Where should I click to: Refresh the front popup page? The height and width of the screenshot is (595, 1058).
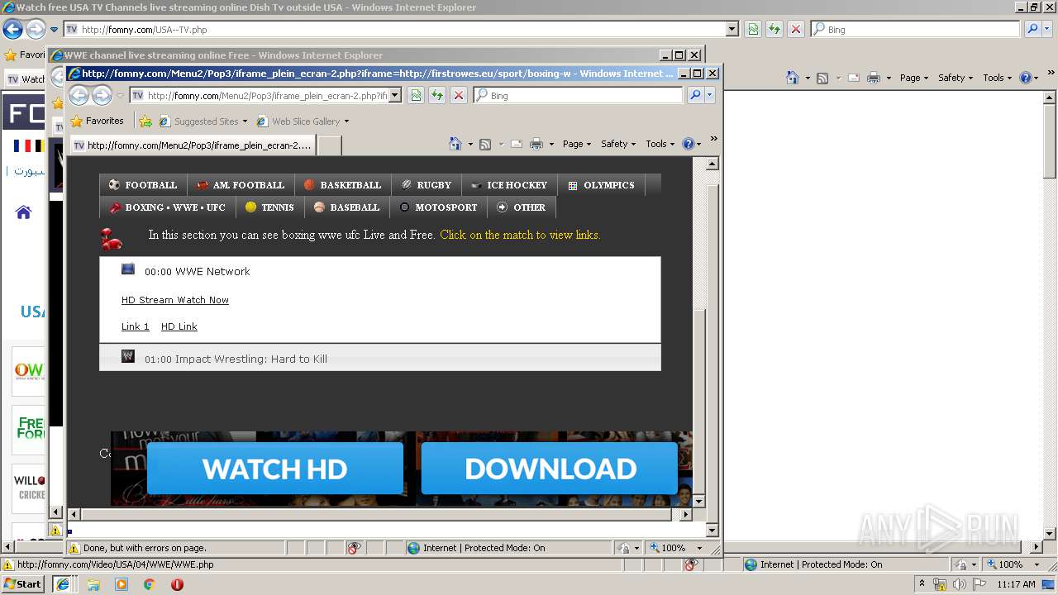click(x=437, y=95)
